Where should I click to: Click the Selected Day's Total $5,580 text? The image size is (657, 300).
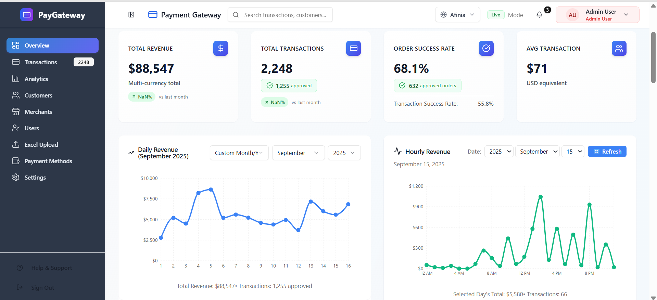coord(488,294)
